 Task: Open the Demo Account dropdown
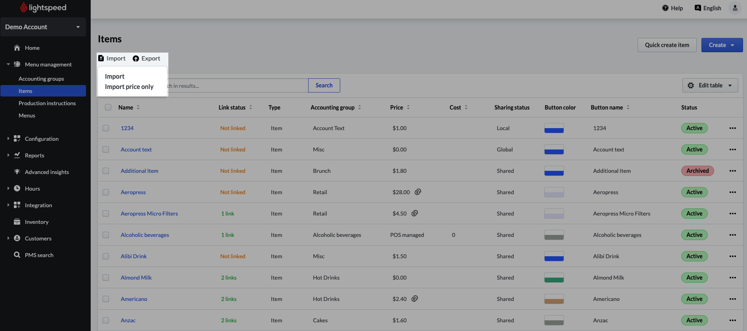pos(43,27)
